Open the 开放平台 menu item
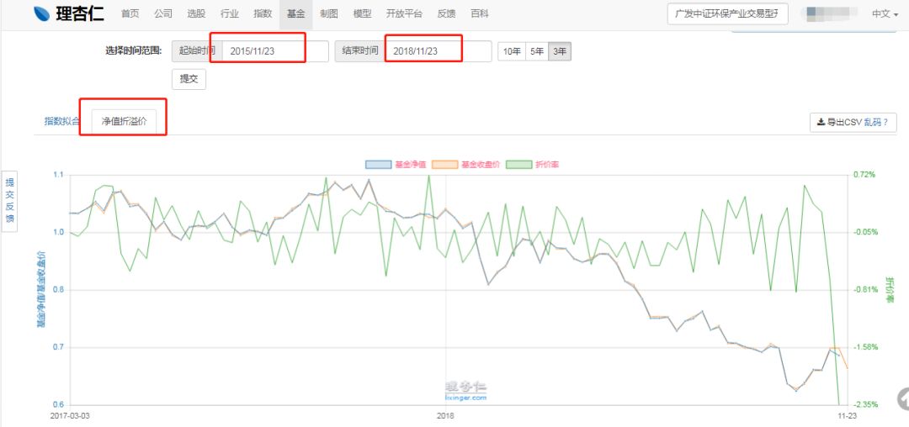The height and width of the screenshot is (427, 909). tap(404, 14)
